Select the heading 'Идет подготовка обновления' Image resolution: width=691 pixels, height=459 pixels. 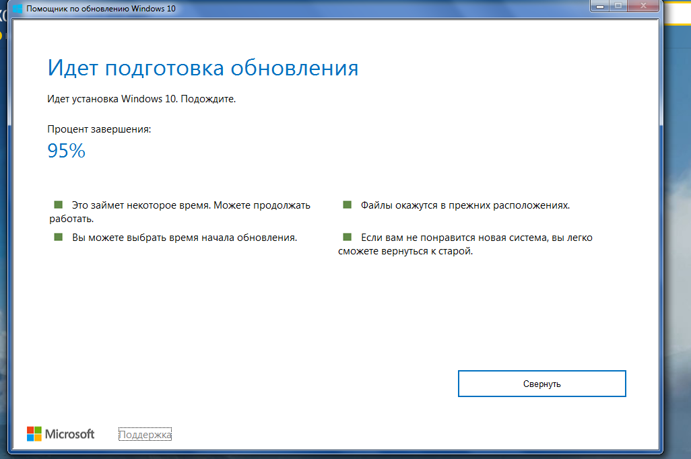[203, 68]
